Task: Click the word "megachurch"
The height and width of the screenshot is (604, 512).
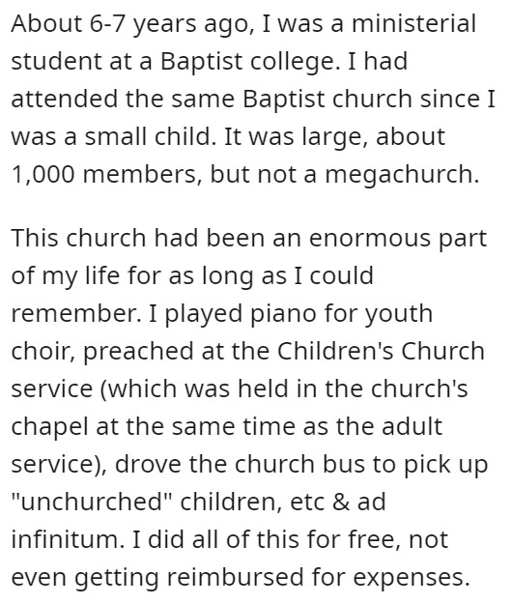Action: (399, 174)
